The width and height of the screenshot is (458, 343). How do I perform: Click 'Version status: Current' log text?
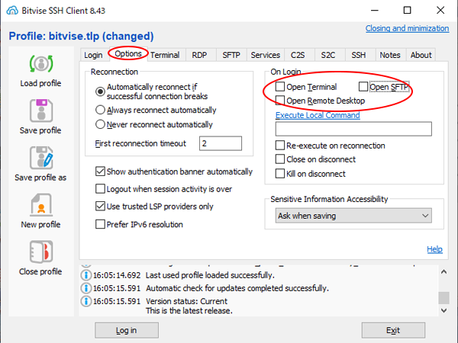pos(187,301)
